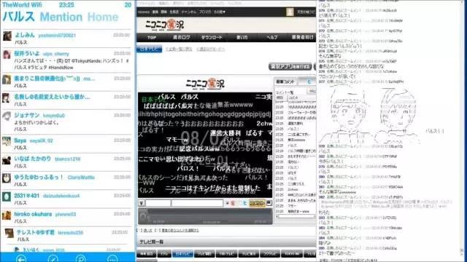Click the user avatar icon in the Niconico top bar

click(x=290, y=12)
